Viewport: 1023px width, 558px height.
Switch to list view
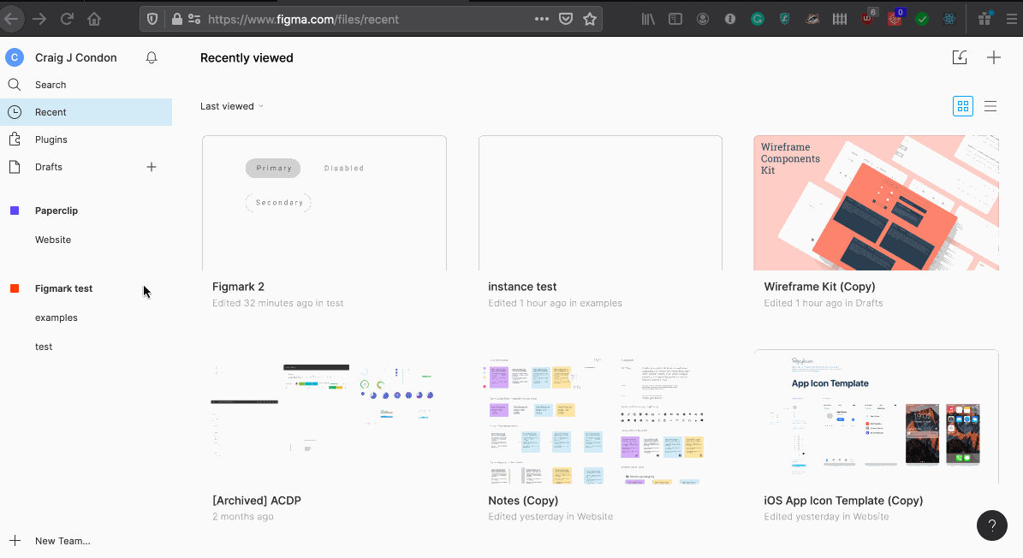click(990, 106)
